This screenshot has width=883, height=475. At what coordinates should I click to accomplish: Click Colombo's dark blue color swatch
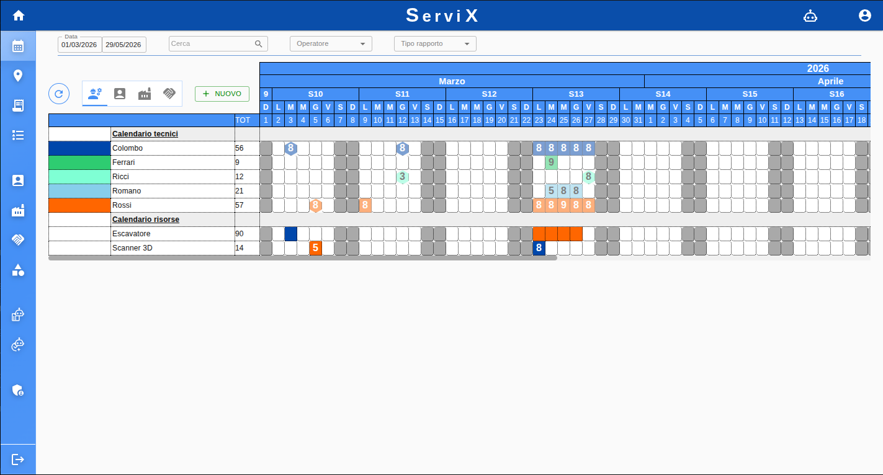(79, 148)
